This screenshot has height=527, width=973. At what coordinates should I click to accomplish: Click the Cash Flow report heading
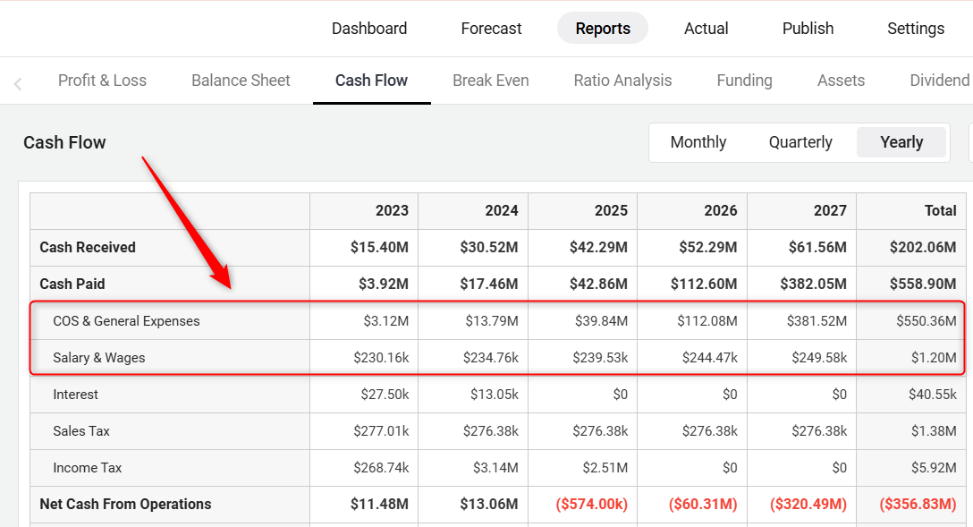pyautogui.click(x=64, y=143)
